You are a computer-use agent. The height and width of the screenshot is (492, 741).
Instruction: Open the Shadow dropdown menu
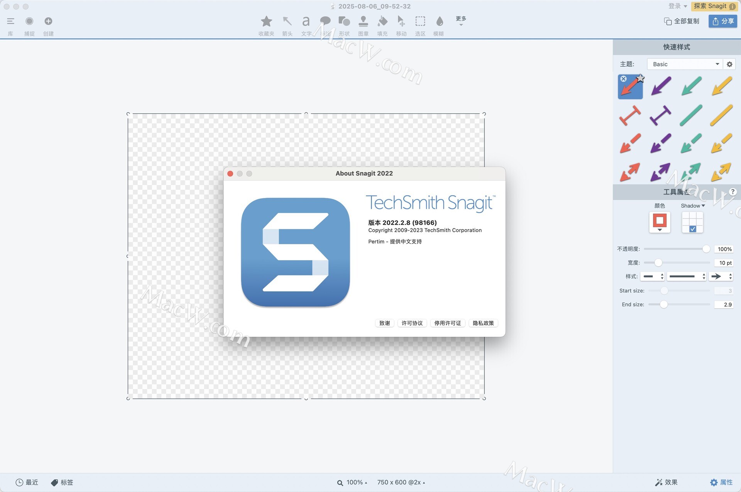693,206
